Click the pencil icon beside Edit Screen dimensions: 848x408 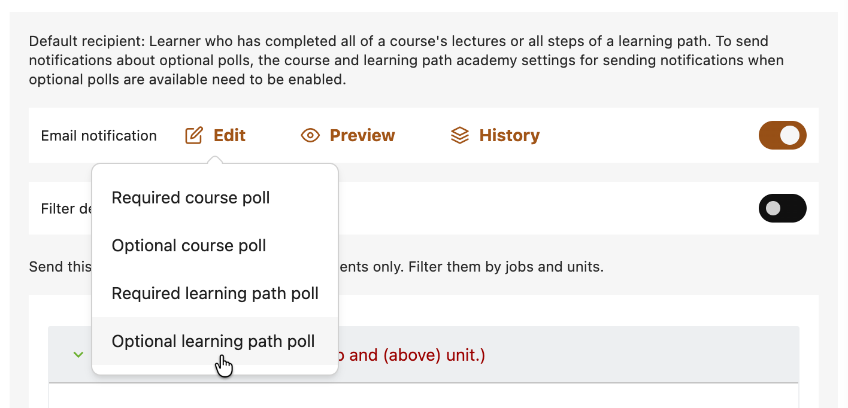coord(193,136)
